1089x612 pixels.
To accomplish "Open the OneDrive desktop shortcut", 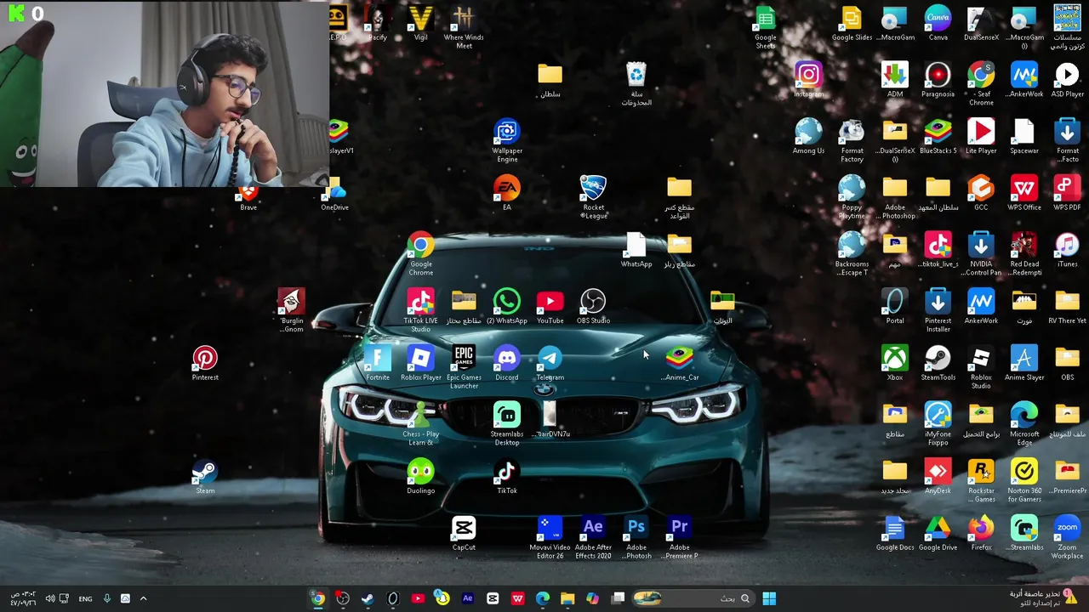I will click(x=335, y=194).
